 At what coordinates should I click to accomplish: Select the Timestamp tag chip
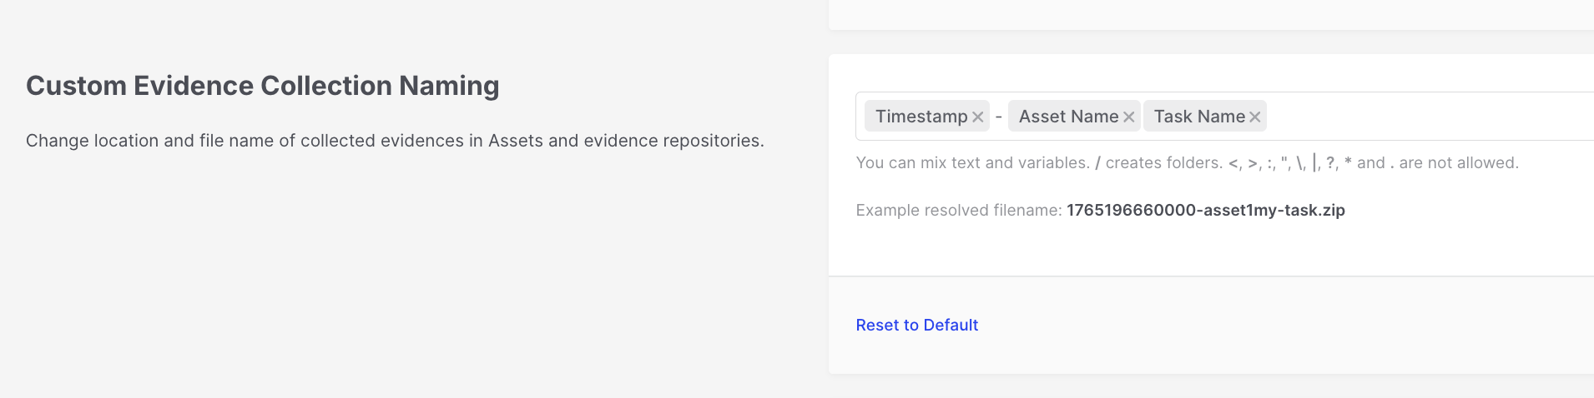coord(921,117)
